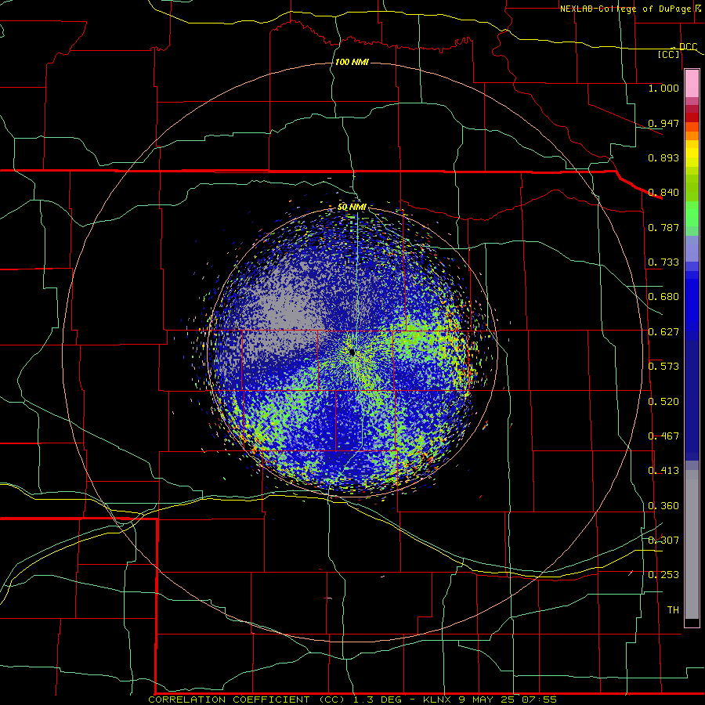Pick the periwinkle light-blue color scale segment
Image resolution: width=705 pixels, height=705 pixels.
tap(692, 248)
